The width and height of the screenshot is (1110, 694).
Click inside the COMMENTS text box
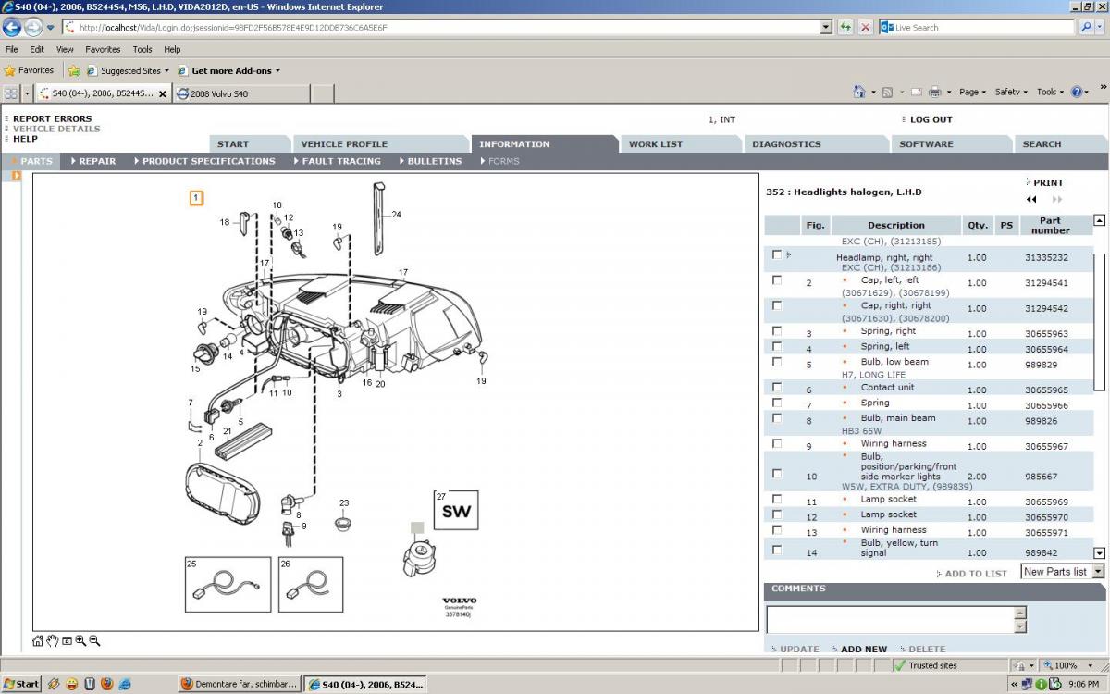click(x=890, y=620)
